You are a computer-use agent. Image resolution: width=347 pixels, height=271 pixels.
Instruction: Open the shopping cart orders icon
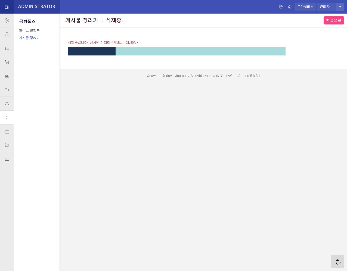point(7,62)
